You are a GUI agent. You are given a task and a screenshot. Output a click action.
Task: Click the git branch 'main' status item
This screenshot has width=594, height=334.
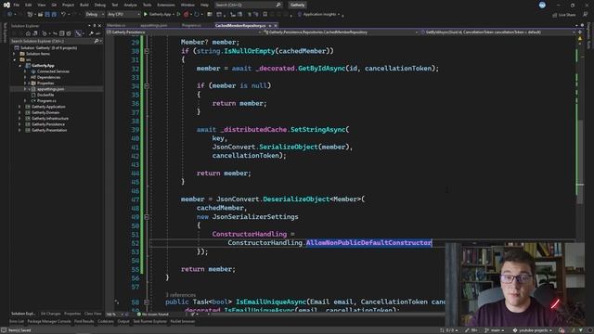495,330
